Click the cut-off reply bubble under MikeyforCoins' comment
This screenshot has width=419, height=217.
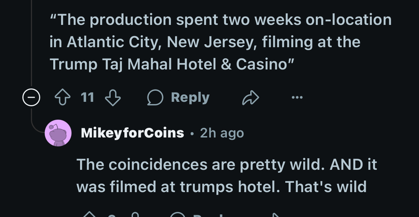click(178, 214)
